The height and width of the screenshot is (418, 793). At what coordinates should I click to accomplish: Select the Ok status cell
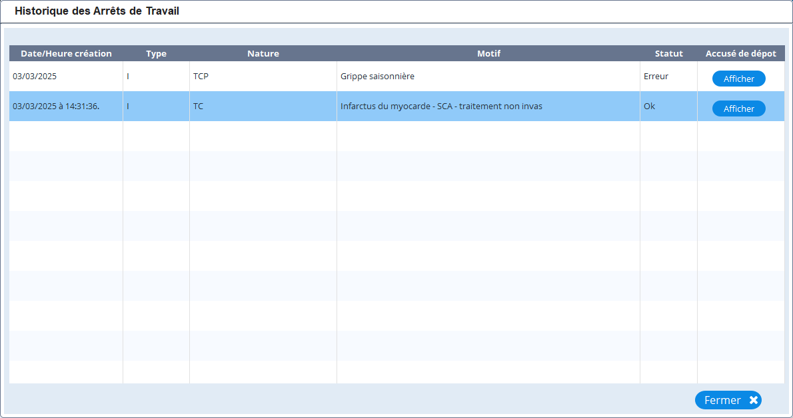point(649,106)
